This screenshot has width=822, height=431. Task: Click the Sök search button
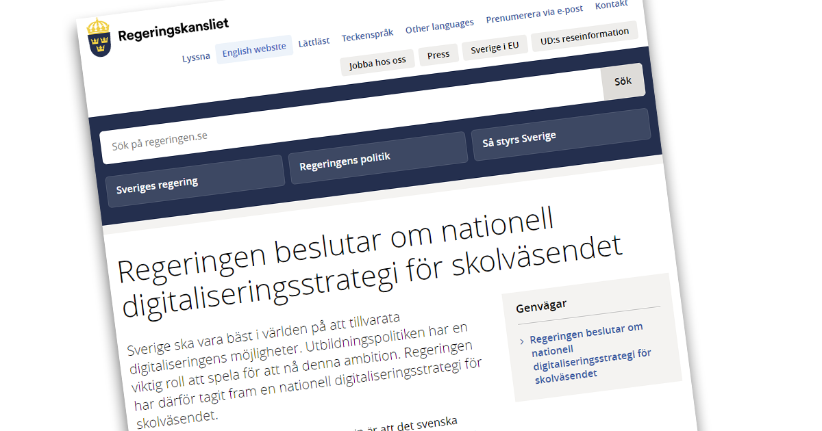(x=623, y=81)
